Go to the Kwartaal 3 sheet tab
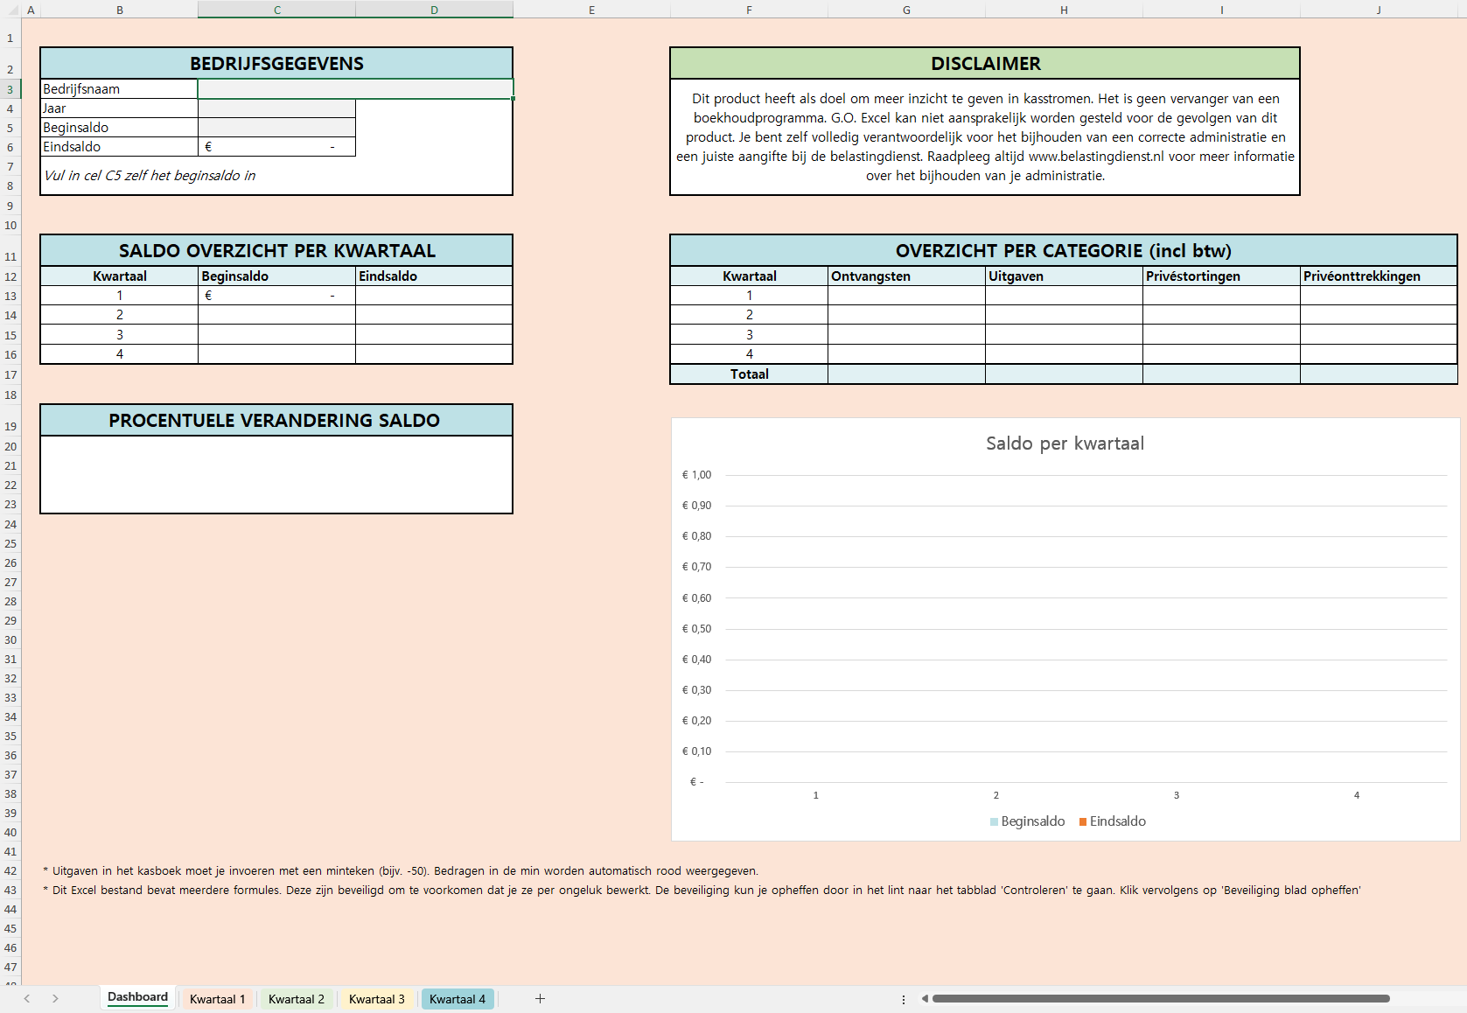Screen dimensions: 1467x1013 click(x=376, y=999)
